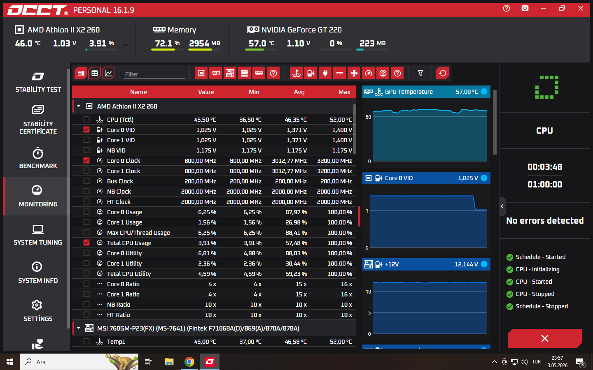Screen dimensions: 593x370
Task: Enable the Temp1 sensor checkbox
Action: [86, 342]
